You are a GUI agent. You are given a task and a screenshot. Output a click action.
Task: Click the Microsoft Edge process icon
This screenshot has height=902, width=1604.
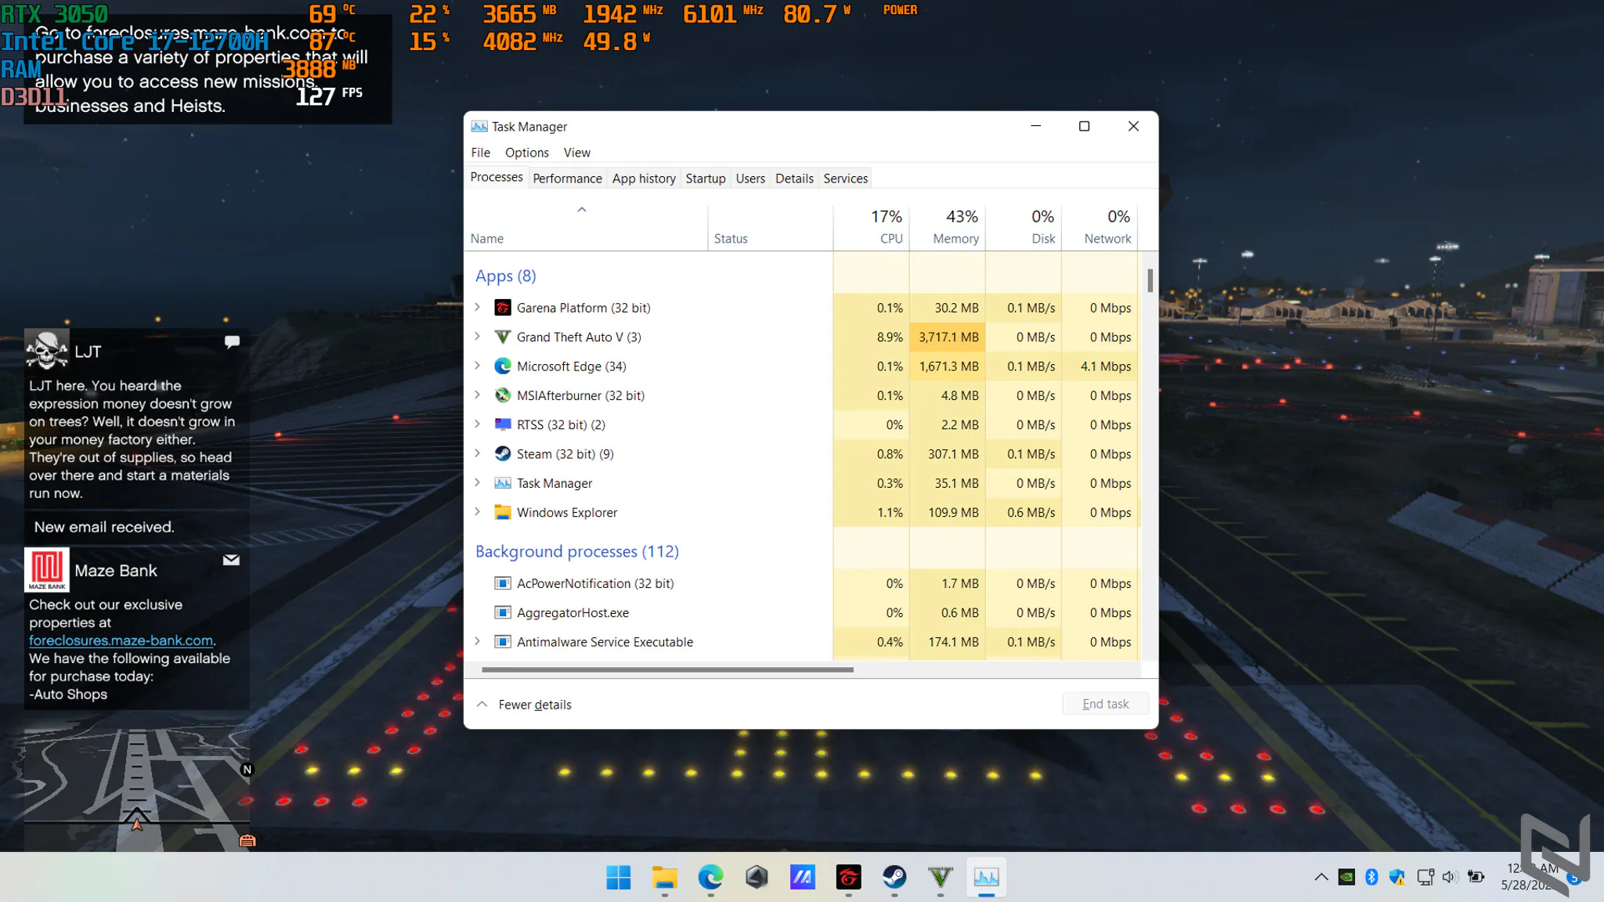coord(503,366)
